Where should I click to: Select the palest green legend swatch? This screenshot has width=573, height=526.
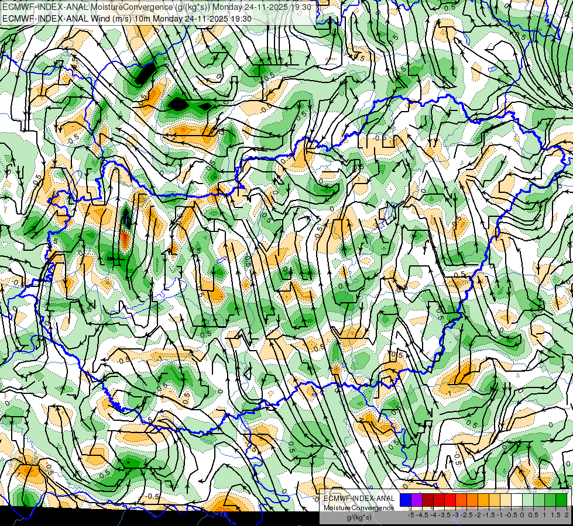pyautogui.click(x=528, y=500)
